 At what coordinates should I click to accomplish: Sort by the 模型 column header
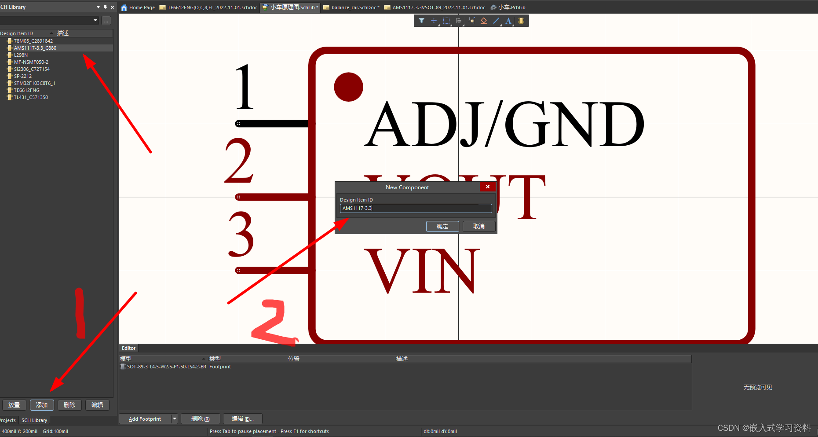pos(163,359)
